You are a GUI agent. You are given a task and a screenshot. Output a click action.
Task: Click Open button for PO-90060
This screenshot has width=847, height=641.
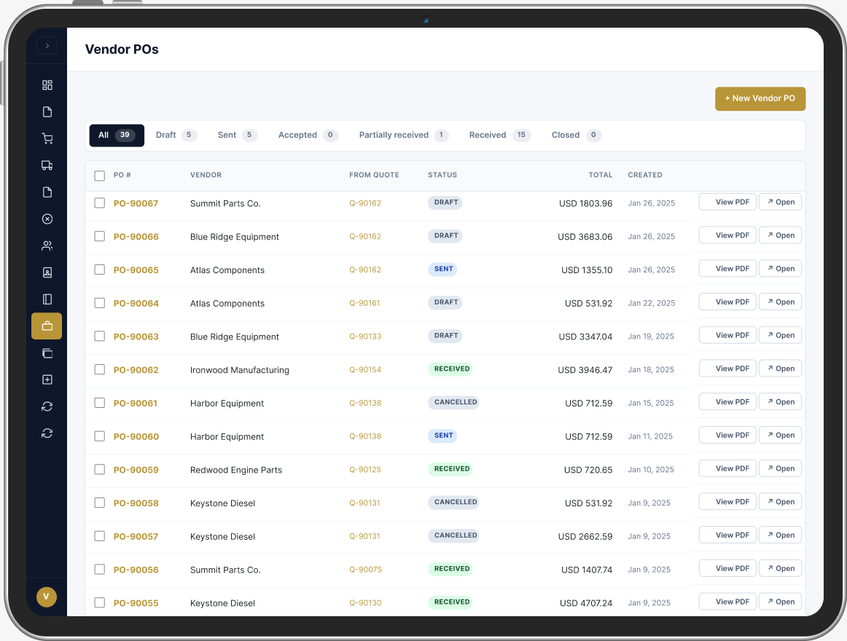tap(780, 436)
